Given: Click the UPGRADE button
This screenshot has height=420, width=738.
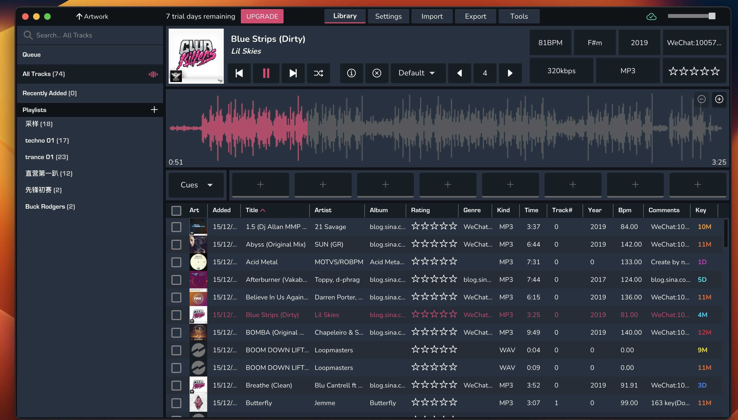Looking at the screenshot, I should pos(262,16).
